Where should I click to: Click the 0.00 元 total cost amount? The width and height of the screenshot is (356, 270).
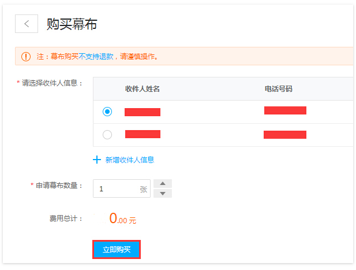tap(123, 219)
